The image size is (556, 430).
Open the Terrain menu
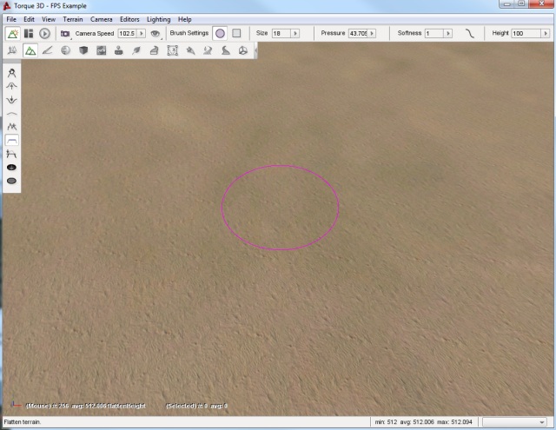click(x=73, y=19)
